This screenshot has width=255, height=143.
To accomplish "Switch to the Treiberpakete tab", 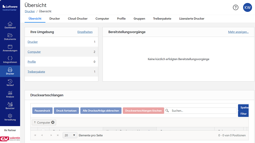I will [x=162, y=19].
